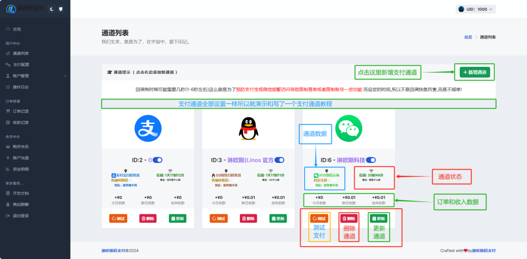Image resolution: width=527 pixels, height=259 pixels.
Task: Click the chart icon beside 资金明细
Action: 8,169
